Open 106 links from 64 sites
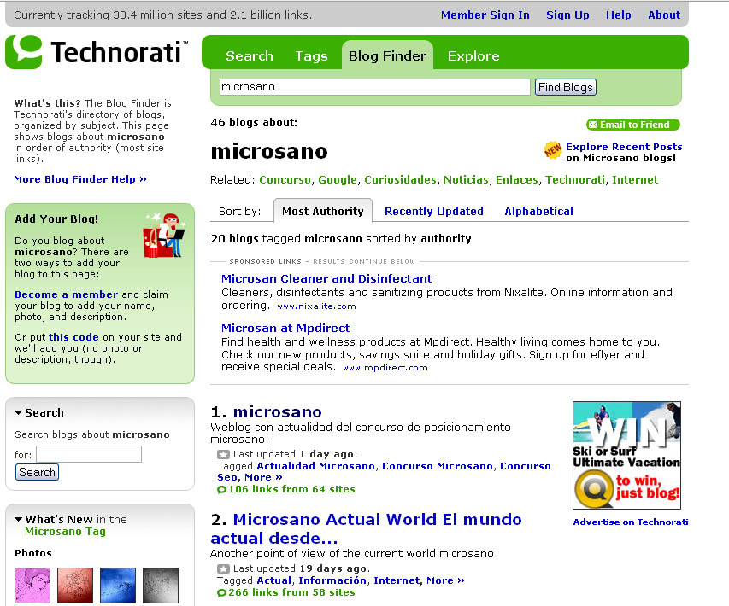 point(291,489)
